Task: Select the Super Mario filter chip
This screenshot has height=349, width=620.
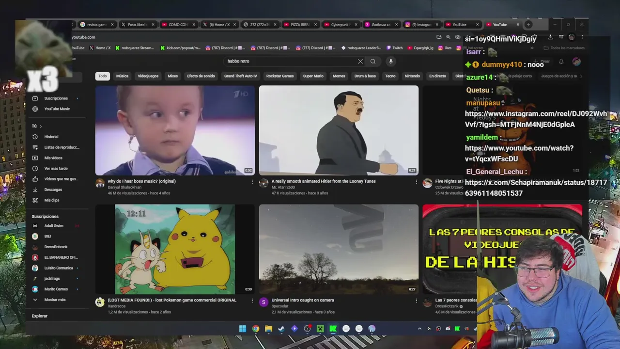Action: click(x=313, y=76)
